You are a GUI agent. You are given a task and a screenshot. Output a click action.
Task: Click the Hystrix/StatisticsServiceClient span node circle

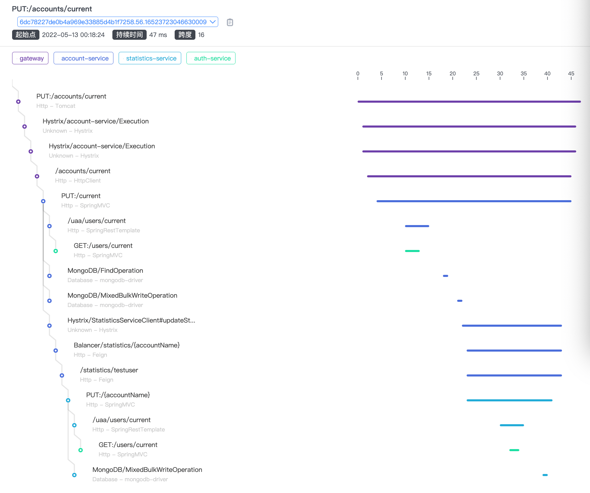49,326
